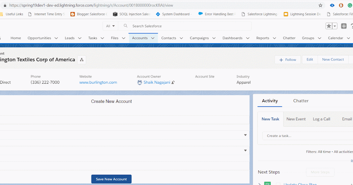Toggle the bookmark star for this page
This screenshot has height=185, width=353.
click(x=320, y=5)
